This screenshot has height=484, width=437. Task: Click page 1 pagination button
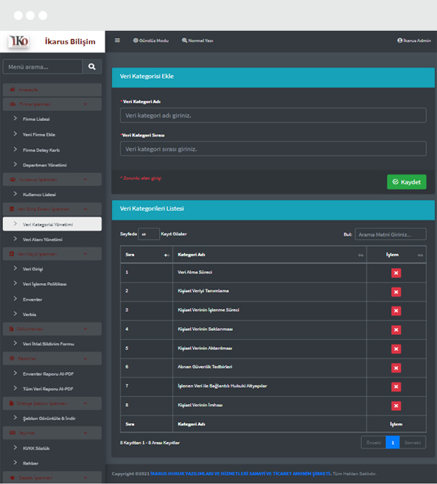393,443
